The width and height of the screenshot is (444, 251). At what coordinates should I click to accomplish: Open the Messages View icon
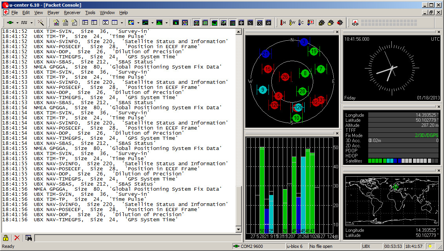85,23
